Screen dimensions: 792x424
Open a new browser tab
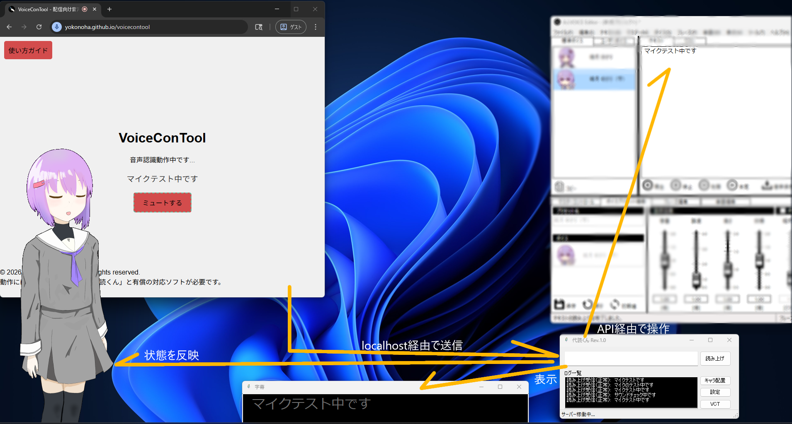coord(109,9)
